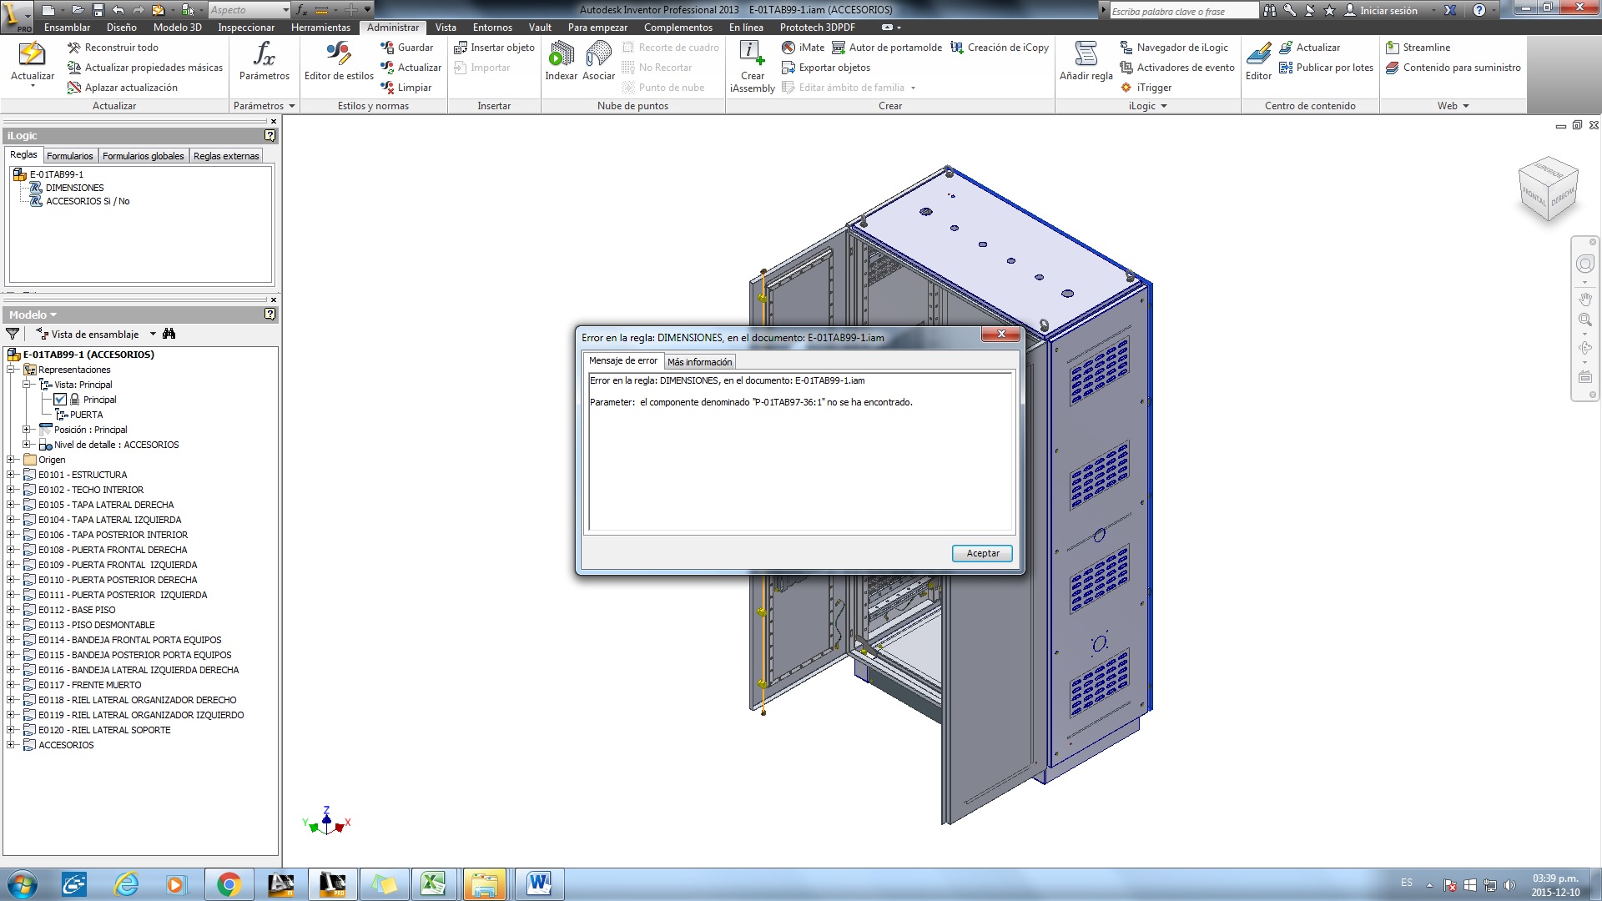Switch to Más información tab
Screen dimensions: 1602x901
click(x=699, y=362)
